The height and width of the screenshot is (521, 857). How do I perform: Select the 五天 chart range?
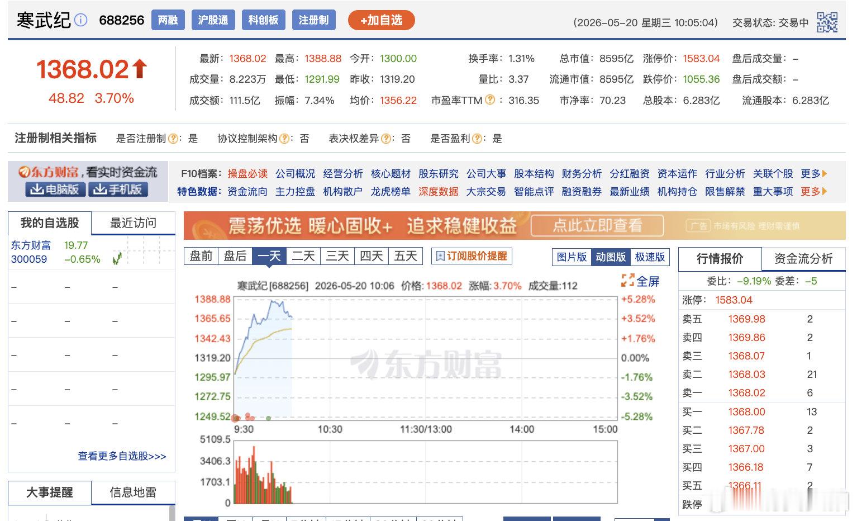point(405,256)
